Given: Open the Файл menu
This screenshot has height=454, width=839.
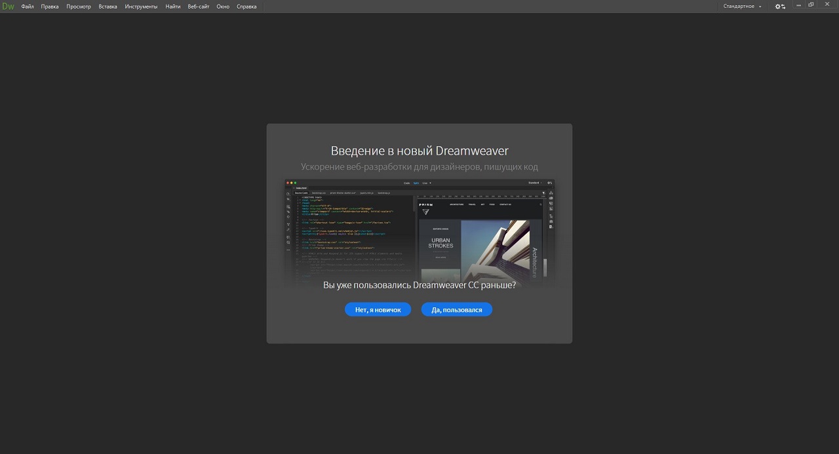Looking at the screenshot, I should [28, 7].
